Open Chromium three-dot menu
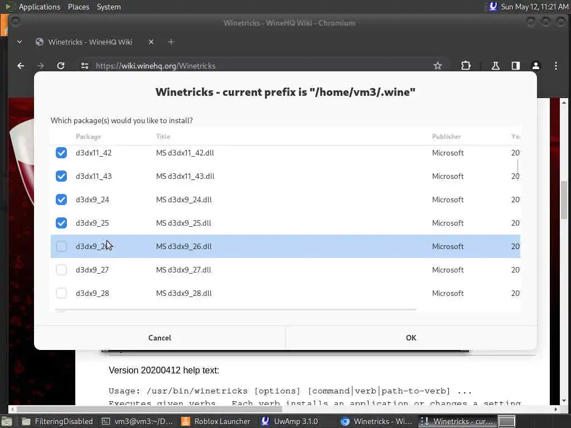 pos(556,66)
